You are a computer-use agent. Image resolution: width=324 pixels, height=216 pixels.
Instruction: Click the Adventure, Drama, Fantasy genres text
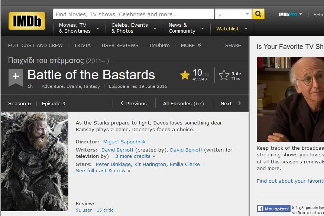click(x=71, y=86)
